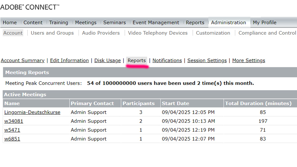The width and height of the screenshot is (297, 167).
Task: Open the Notifications link
Action: [x=167, y=60]
